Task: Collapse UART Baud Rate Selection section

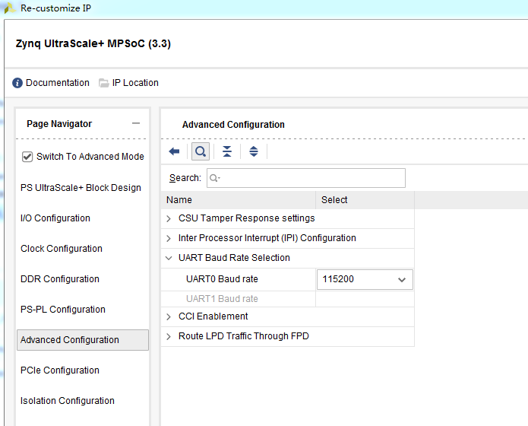Action: tap(169, 258)
